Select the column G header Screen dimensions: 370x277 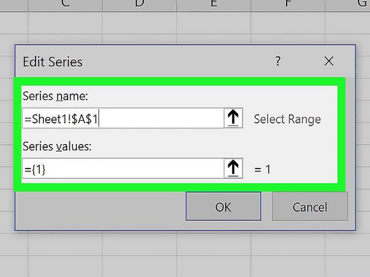[360, 4]
